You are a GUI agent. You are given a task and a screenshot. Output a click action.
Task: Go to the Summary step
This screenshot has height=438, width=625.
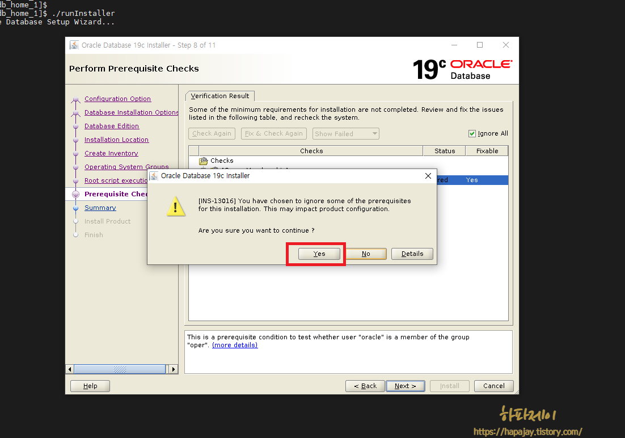100,208
